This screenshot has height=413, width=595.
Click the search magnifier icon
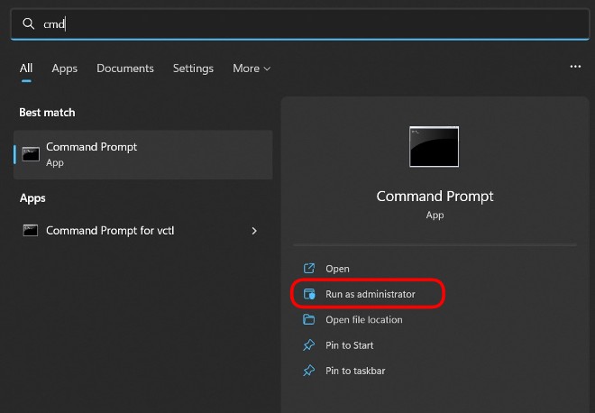point(29,24)
